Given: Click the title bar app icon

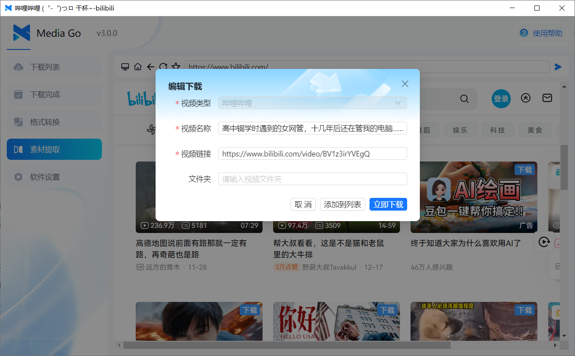Looking at the screenshot, I should (8, 8).
